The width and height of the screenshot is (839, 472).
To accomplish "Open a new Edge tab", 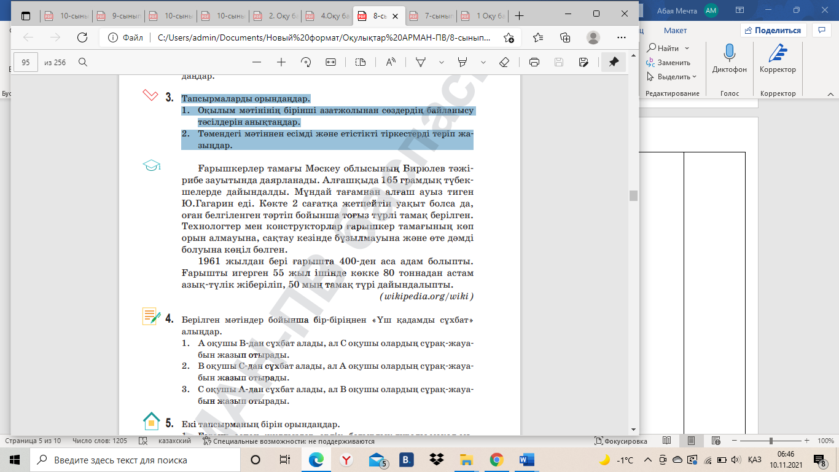I will [x=520, y=15].
